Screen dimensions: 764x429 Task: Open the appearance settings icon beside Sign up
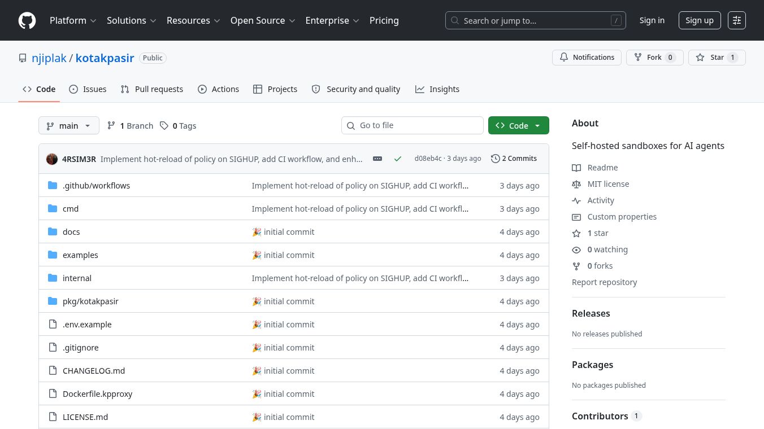click(x=737, y=20)
